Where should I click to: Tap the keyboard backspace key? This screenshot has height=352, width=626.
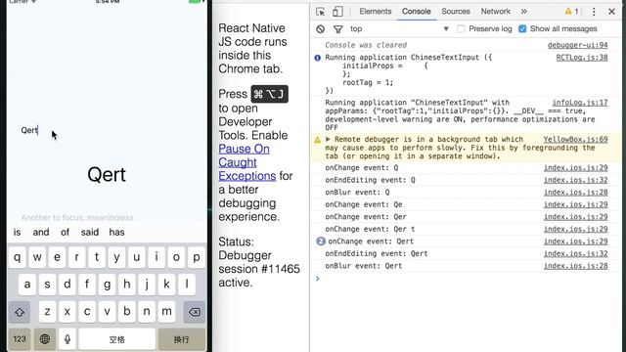coord(195,312)
